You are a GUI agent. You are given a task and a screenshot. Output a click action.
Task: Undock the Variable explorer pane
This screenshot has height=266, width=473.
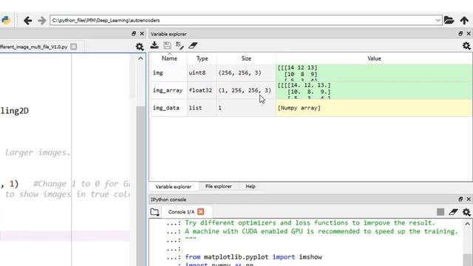click(460, 34)
